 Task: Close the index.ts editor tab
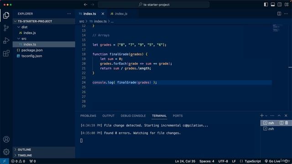click(103, 14)
